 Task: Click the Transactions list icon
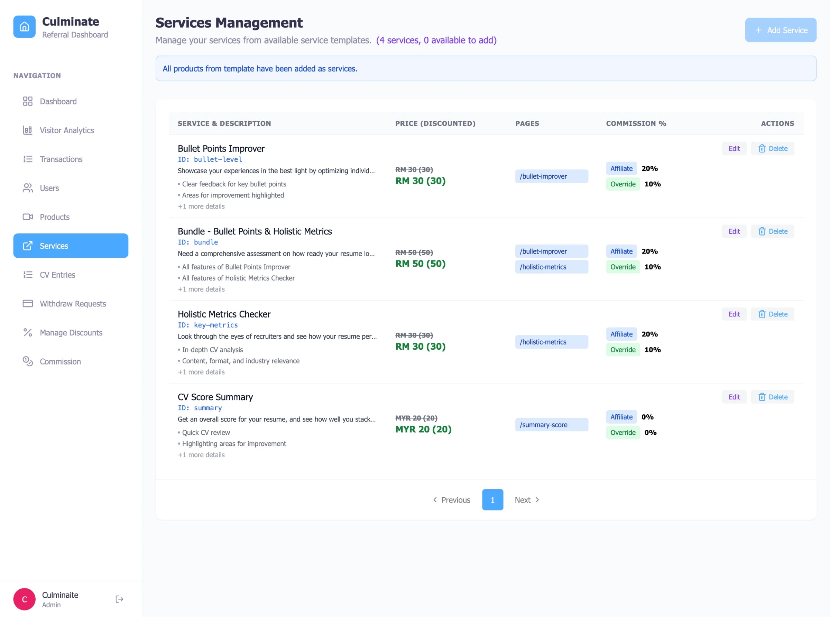28,159
